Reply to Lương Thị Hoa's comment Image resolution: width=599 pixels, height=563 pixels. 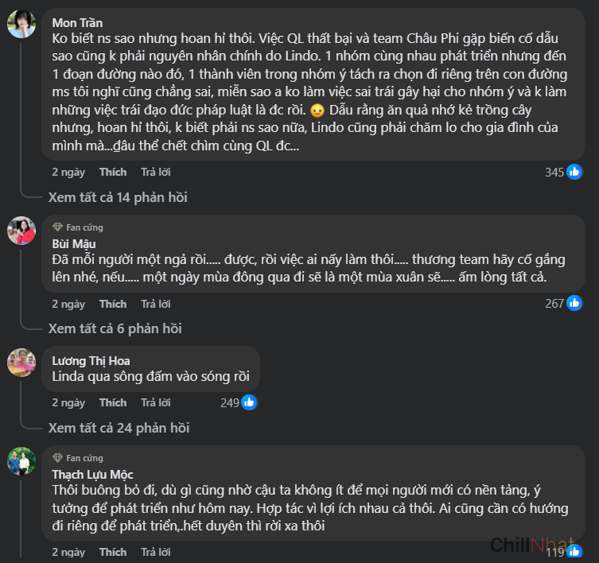(x=156, y=402)
